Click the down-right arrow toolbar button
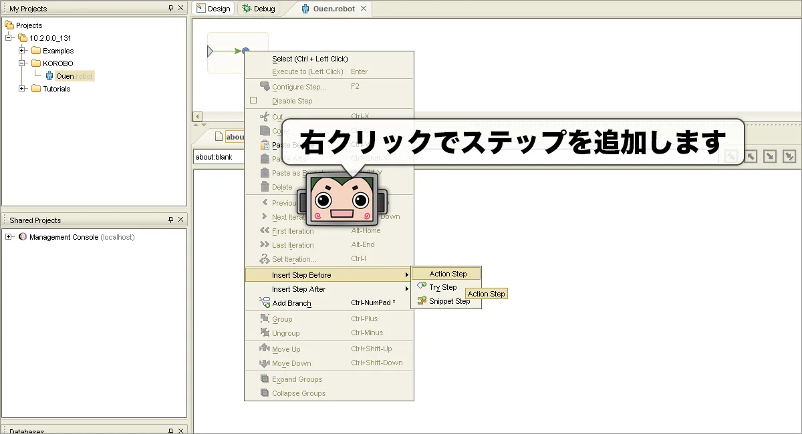This screenshot has width=802, height=434. tap(770, 156)
